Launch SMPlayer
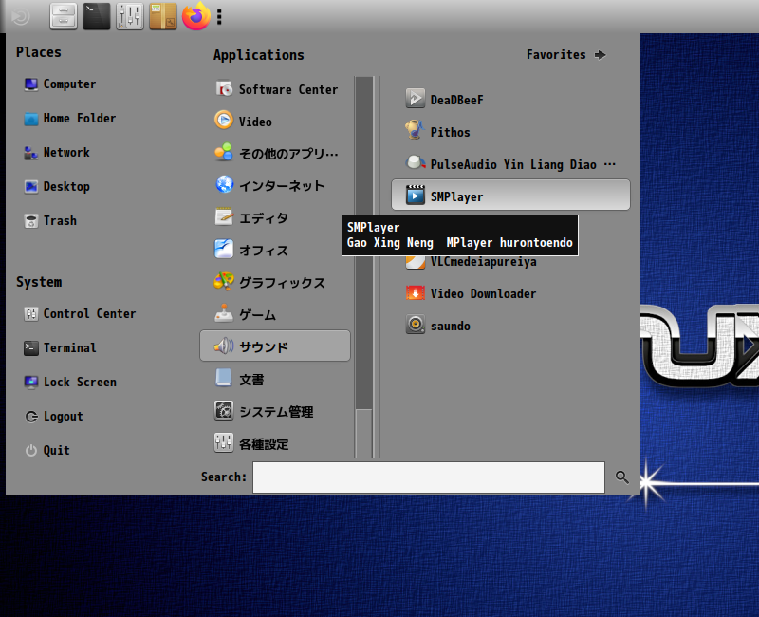 (510, 195)
